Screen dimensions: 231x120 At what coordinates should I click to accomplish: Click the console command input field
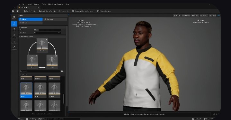coord(63,119)
